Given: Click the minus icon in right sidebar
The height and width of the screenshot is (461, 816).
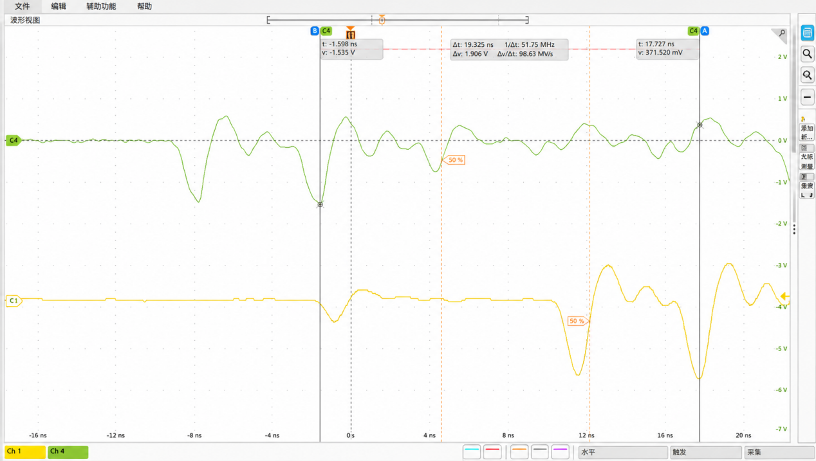Looking at the screenshot, I should 807,97.
